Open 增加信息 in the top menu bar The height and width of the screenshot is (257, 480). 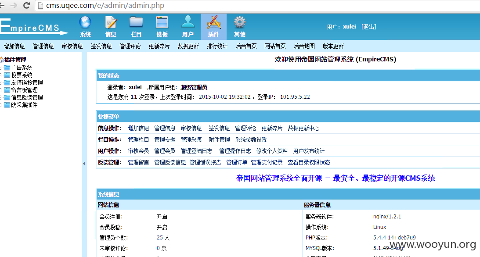click(14, 46)
